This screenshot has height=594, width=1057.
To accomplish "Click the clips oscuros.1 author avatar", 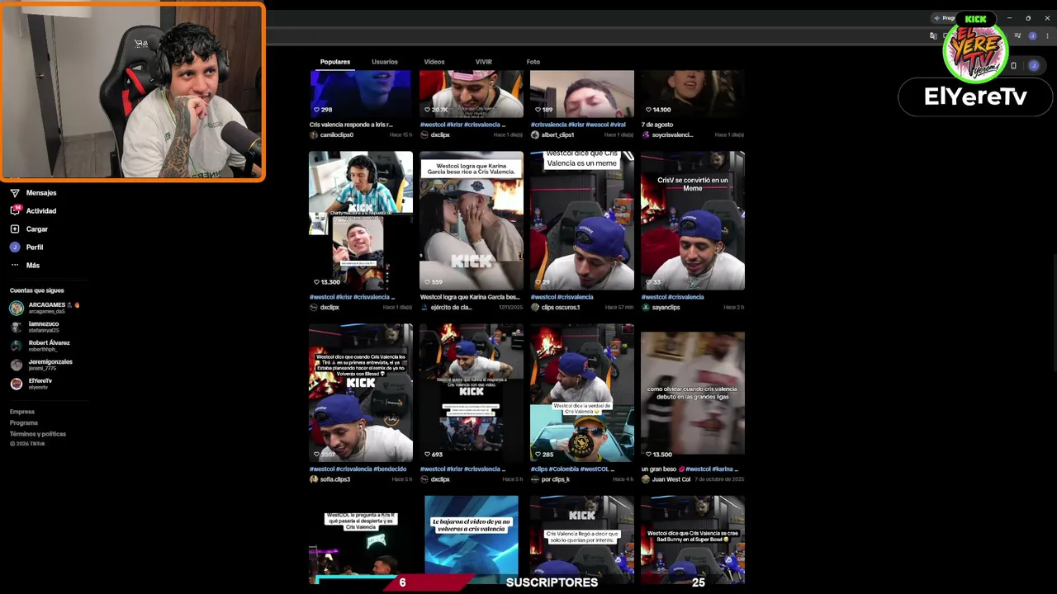I will (535, 307).
